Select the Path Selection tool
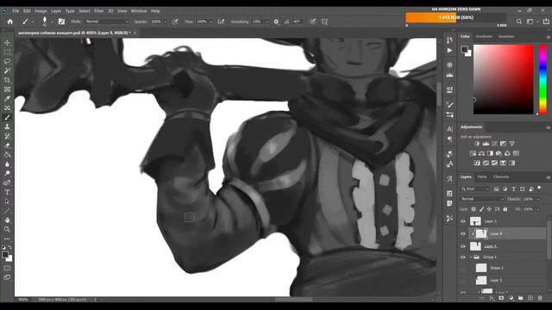This screenshot has height=310, width=552. 7,201
